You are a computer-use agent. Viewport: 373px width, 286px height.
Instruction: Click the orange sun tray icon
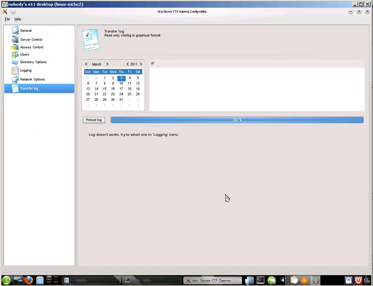(304, 280)
